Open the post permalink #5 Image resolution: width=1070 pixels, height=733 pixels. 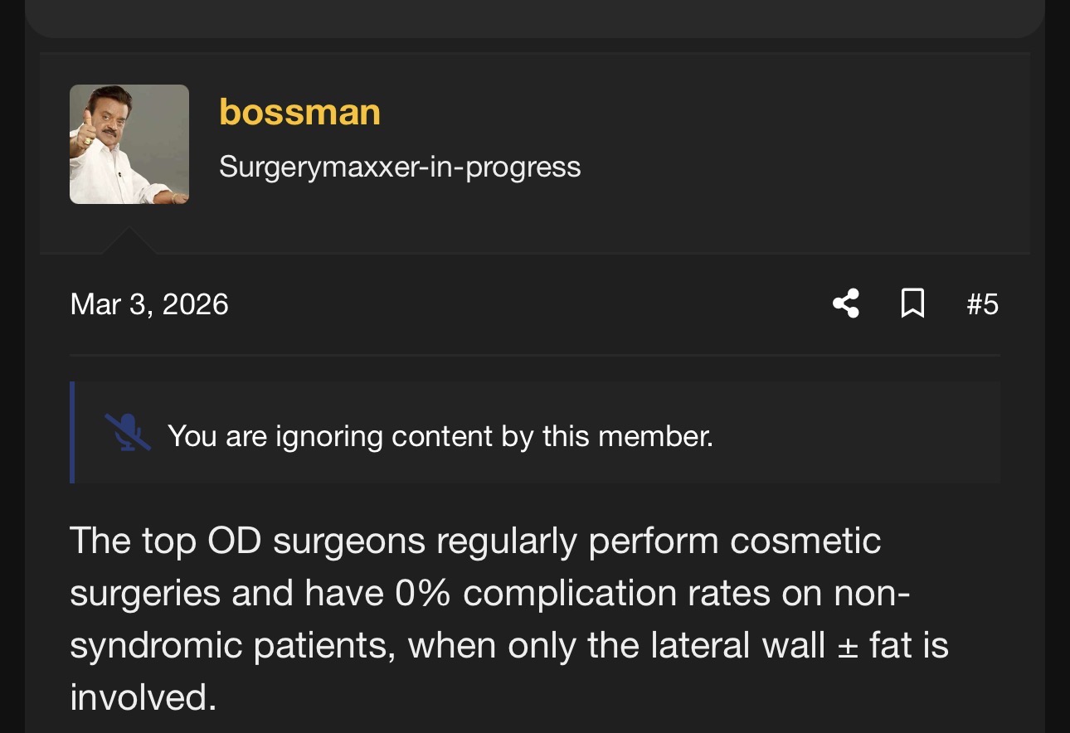pos(982,304)
